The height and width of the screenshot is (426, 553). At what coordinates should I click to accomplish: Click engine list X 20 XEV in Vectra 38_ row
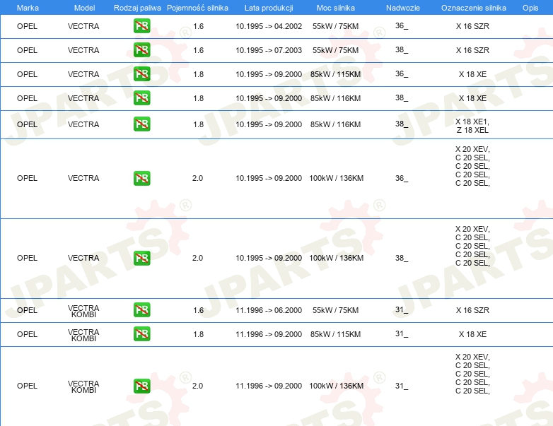coord(472,246)
